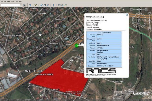Click the compass look-right arrow
The image size is (152, 101).
(x=143, y=21)
